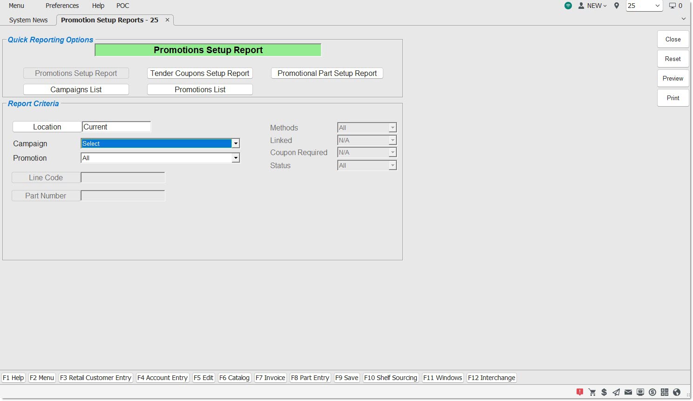Click the green Wi-Fi connection status icon

tap(568, 6)
